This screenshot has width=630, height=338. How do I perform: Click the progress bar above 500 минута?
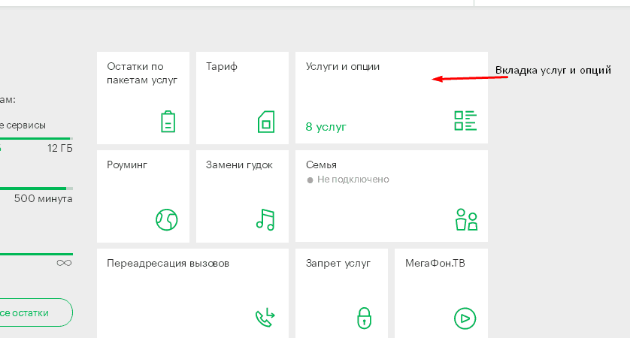(x=35, y=189)
